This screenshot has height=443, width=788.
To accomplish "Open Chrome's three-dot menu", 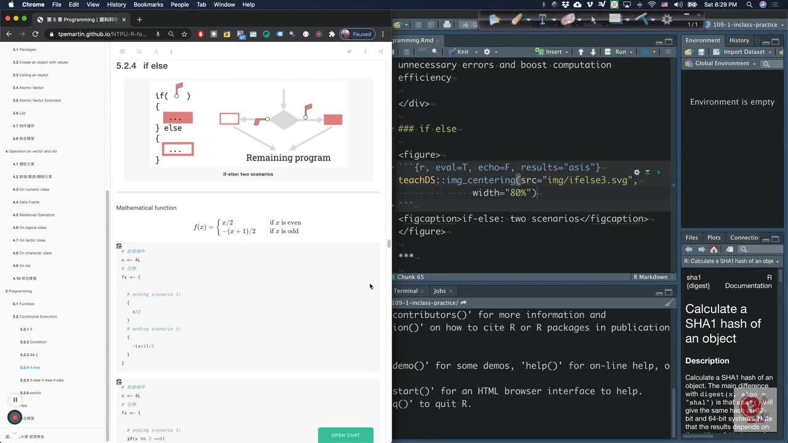I will coord(383,34).
